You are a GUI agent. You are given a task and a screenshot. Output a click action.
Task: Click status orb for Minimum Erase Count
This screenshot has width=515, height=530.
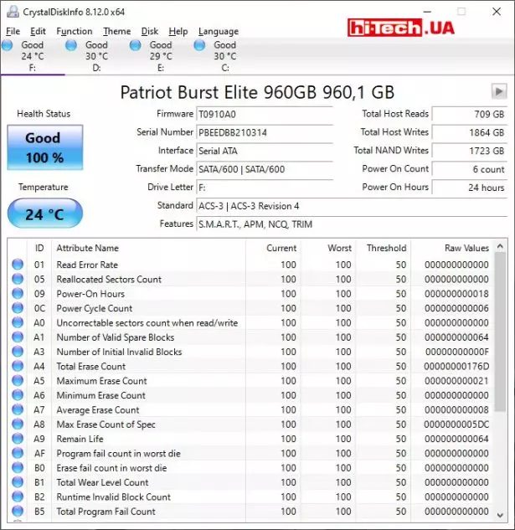coord(18,395)
